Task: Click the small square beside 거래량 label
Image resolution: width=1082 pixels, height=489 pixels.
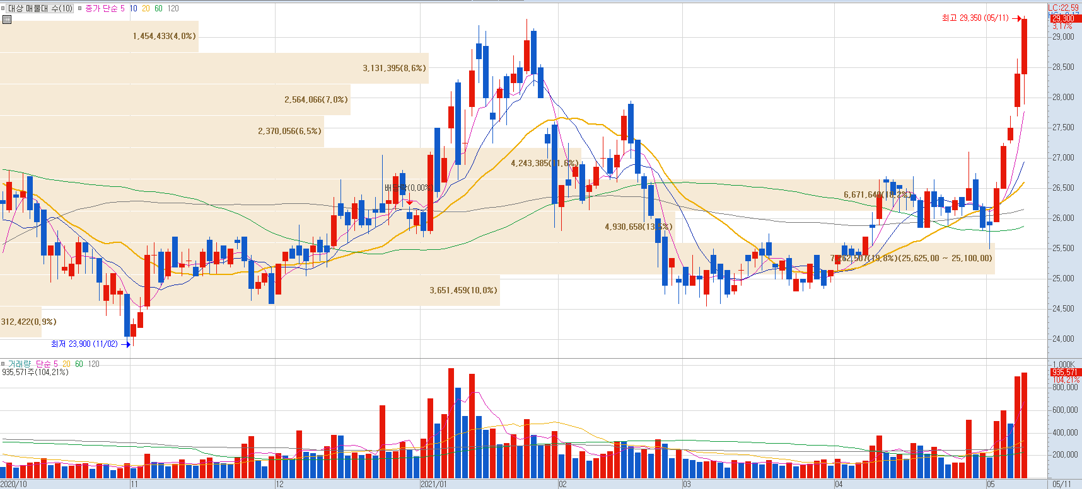Action: tap(3, 364)
